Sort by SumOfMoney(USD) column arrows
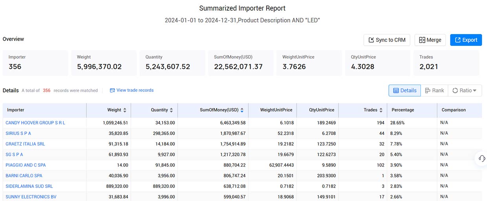 tap(242, 110)
